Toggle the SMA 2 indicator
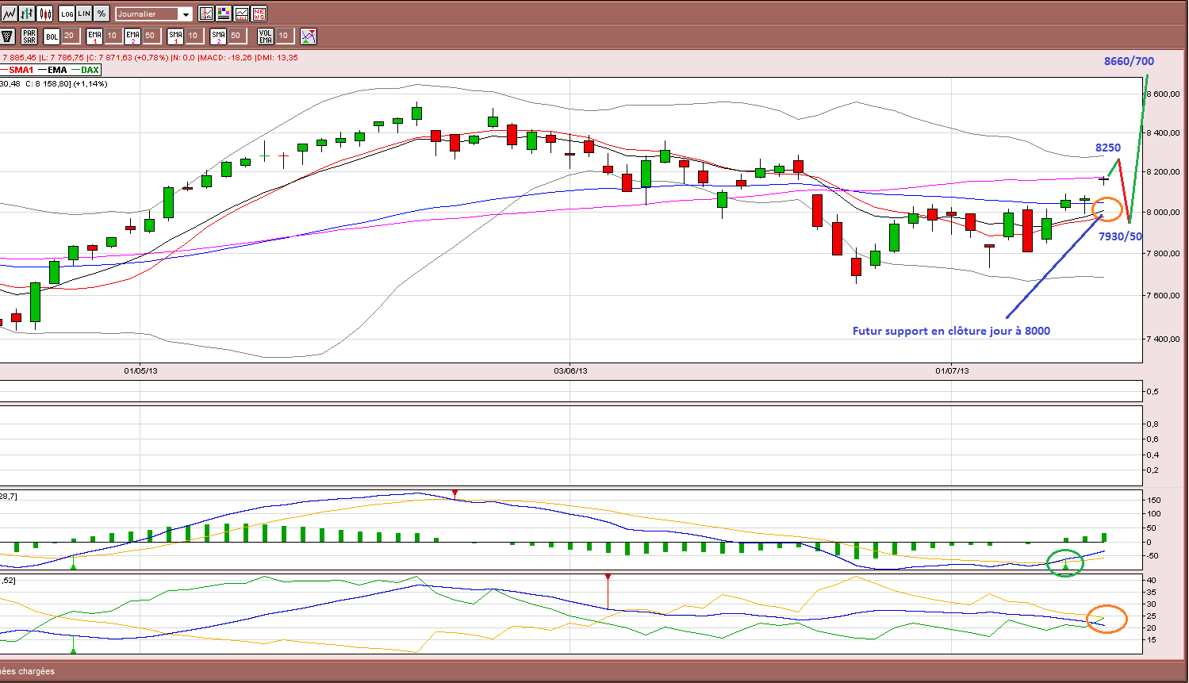This screenshot has height=683, width=1189. pos(218,36)
